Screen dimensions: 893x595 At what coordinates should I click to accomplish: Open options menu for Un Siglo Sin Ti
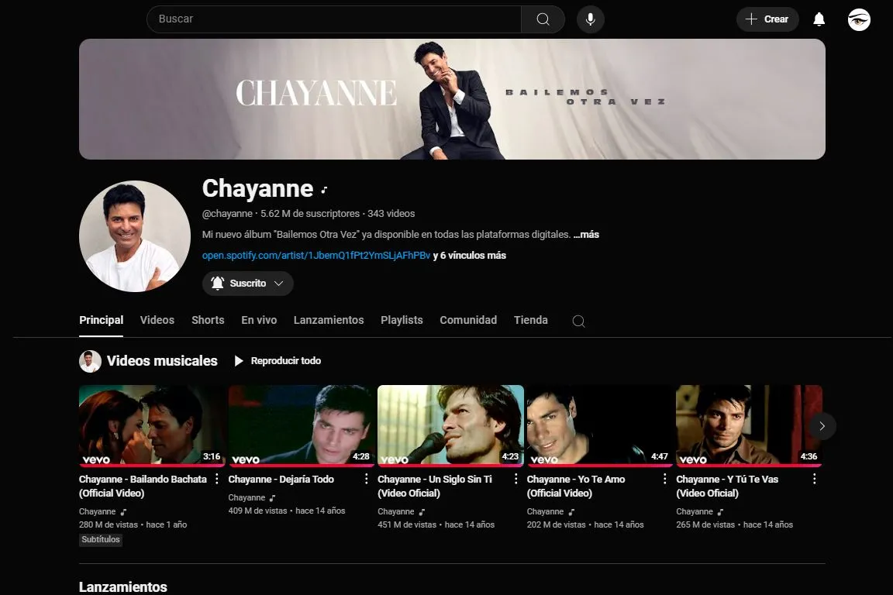click(x=516, y=480)
